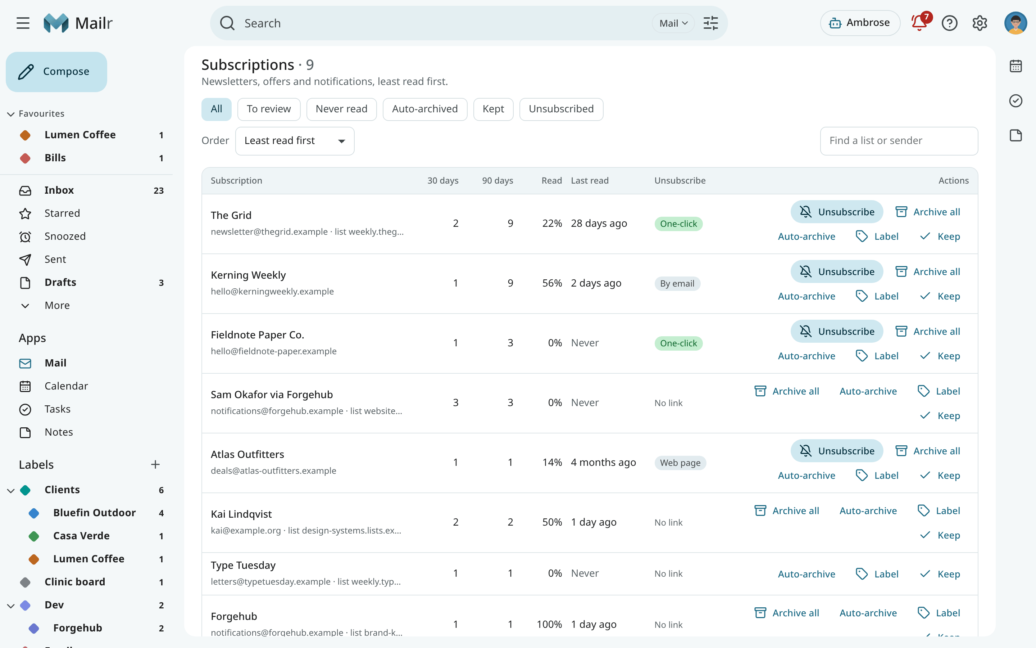This screenshot has width=1036, height=648.
Task: Collapse the Dev label group
Action: tap(11, 606)
